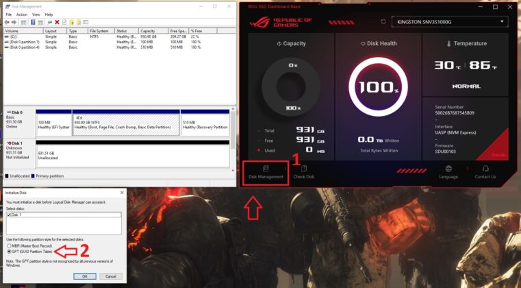
Task: Click the red Details link in ROG dashboard
Action: (x=499, y=155)
